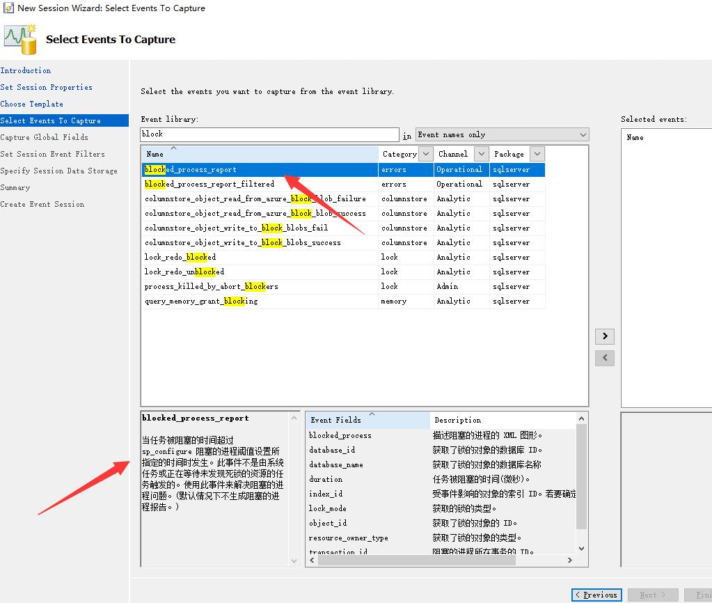This screenshot has width=712, height=603.
Task: Open the Specify Session Data Storage page
Action: click(58, 171)
